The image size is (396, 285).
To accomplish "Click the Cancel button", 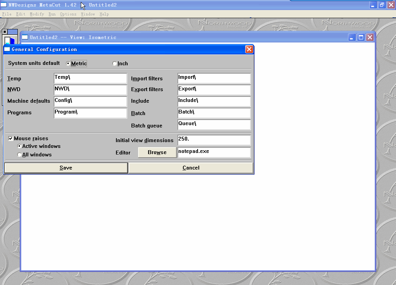I will coord(191,168).
